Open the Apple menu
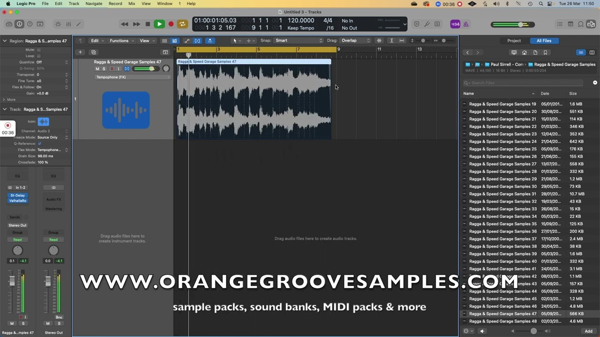600x337 pixels. (x=8, y=4)
